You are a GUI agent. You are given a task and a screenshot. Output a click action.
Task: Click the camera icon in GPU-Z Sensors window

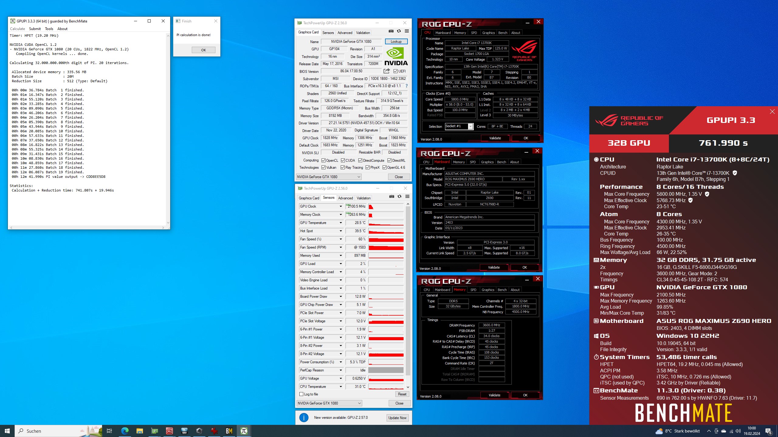coord(392,197)
